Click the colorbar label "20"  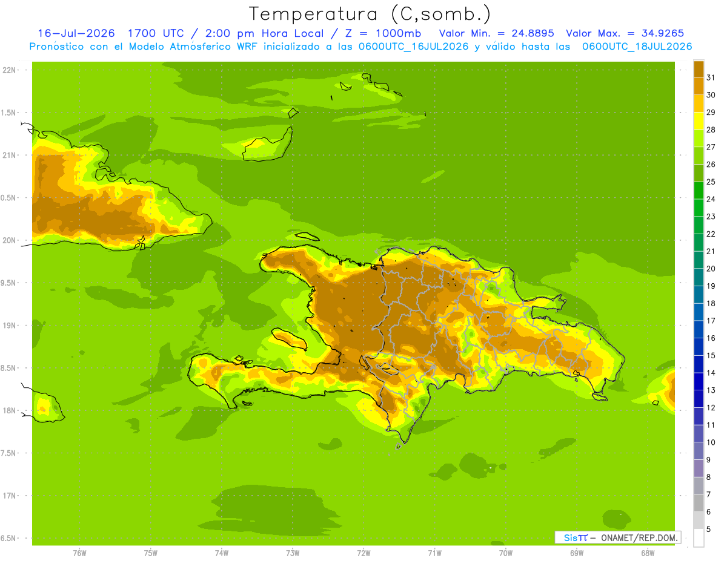click(x=711, y=269)
